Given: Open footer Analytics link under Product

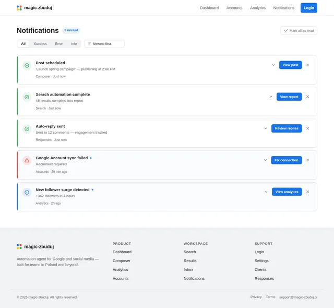Looking at the screenshot, I should 121,270.
